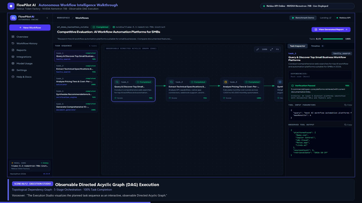The image size is (362, 203).
Task: Click the Model Usage menu label
Action: pyautogui.click(x=24, y=64)
